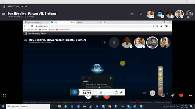Open the notification center in the tray
Screen dimensions: 195x109
191,106
